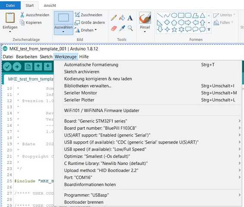Switch to Paint Ansicht tab
Image resolution: width=244 pixels, height=207 pixels.
pos(50,6)
